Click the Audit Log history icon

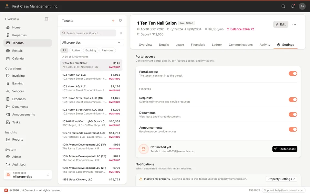click(x=8, y=165)
